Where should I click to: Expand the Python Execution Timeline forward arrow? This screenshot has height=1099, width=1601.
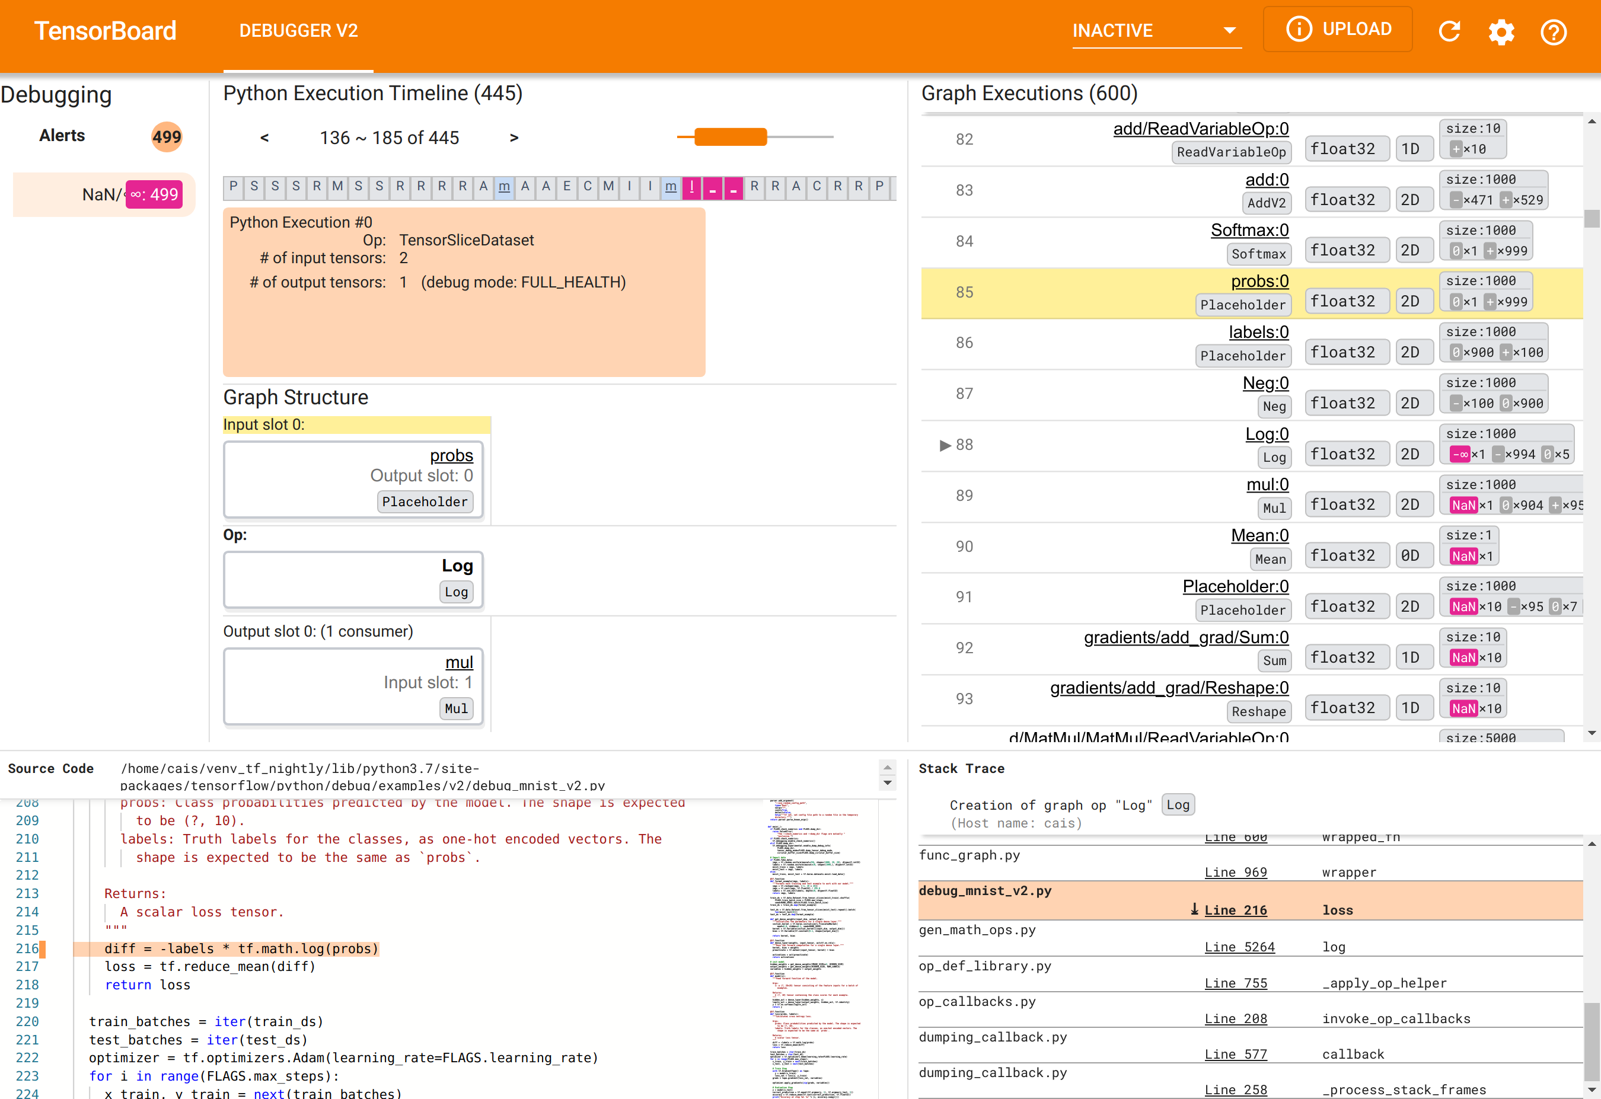514,136
